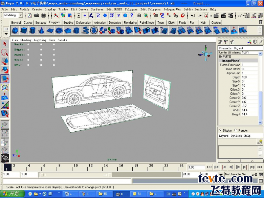Click the Maya taskbar button
264x198 pixels.
[x=122, y=194]
